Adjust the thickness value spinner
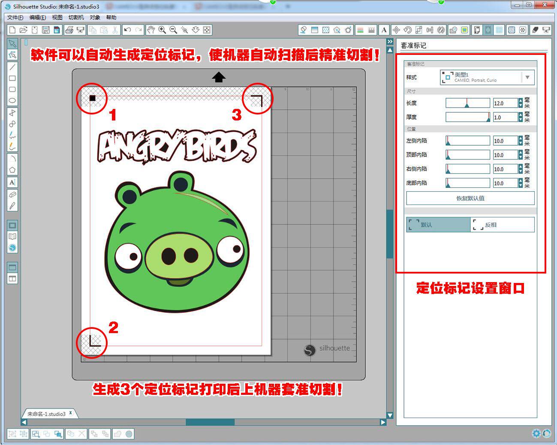 [x=521, y=117]
